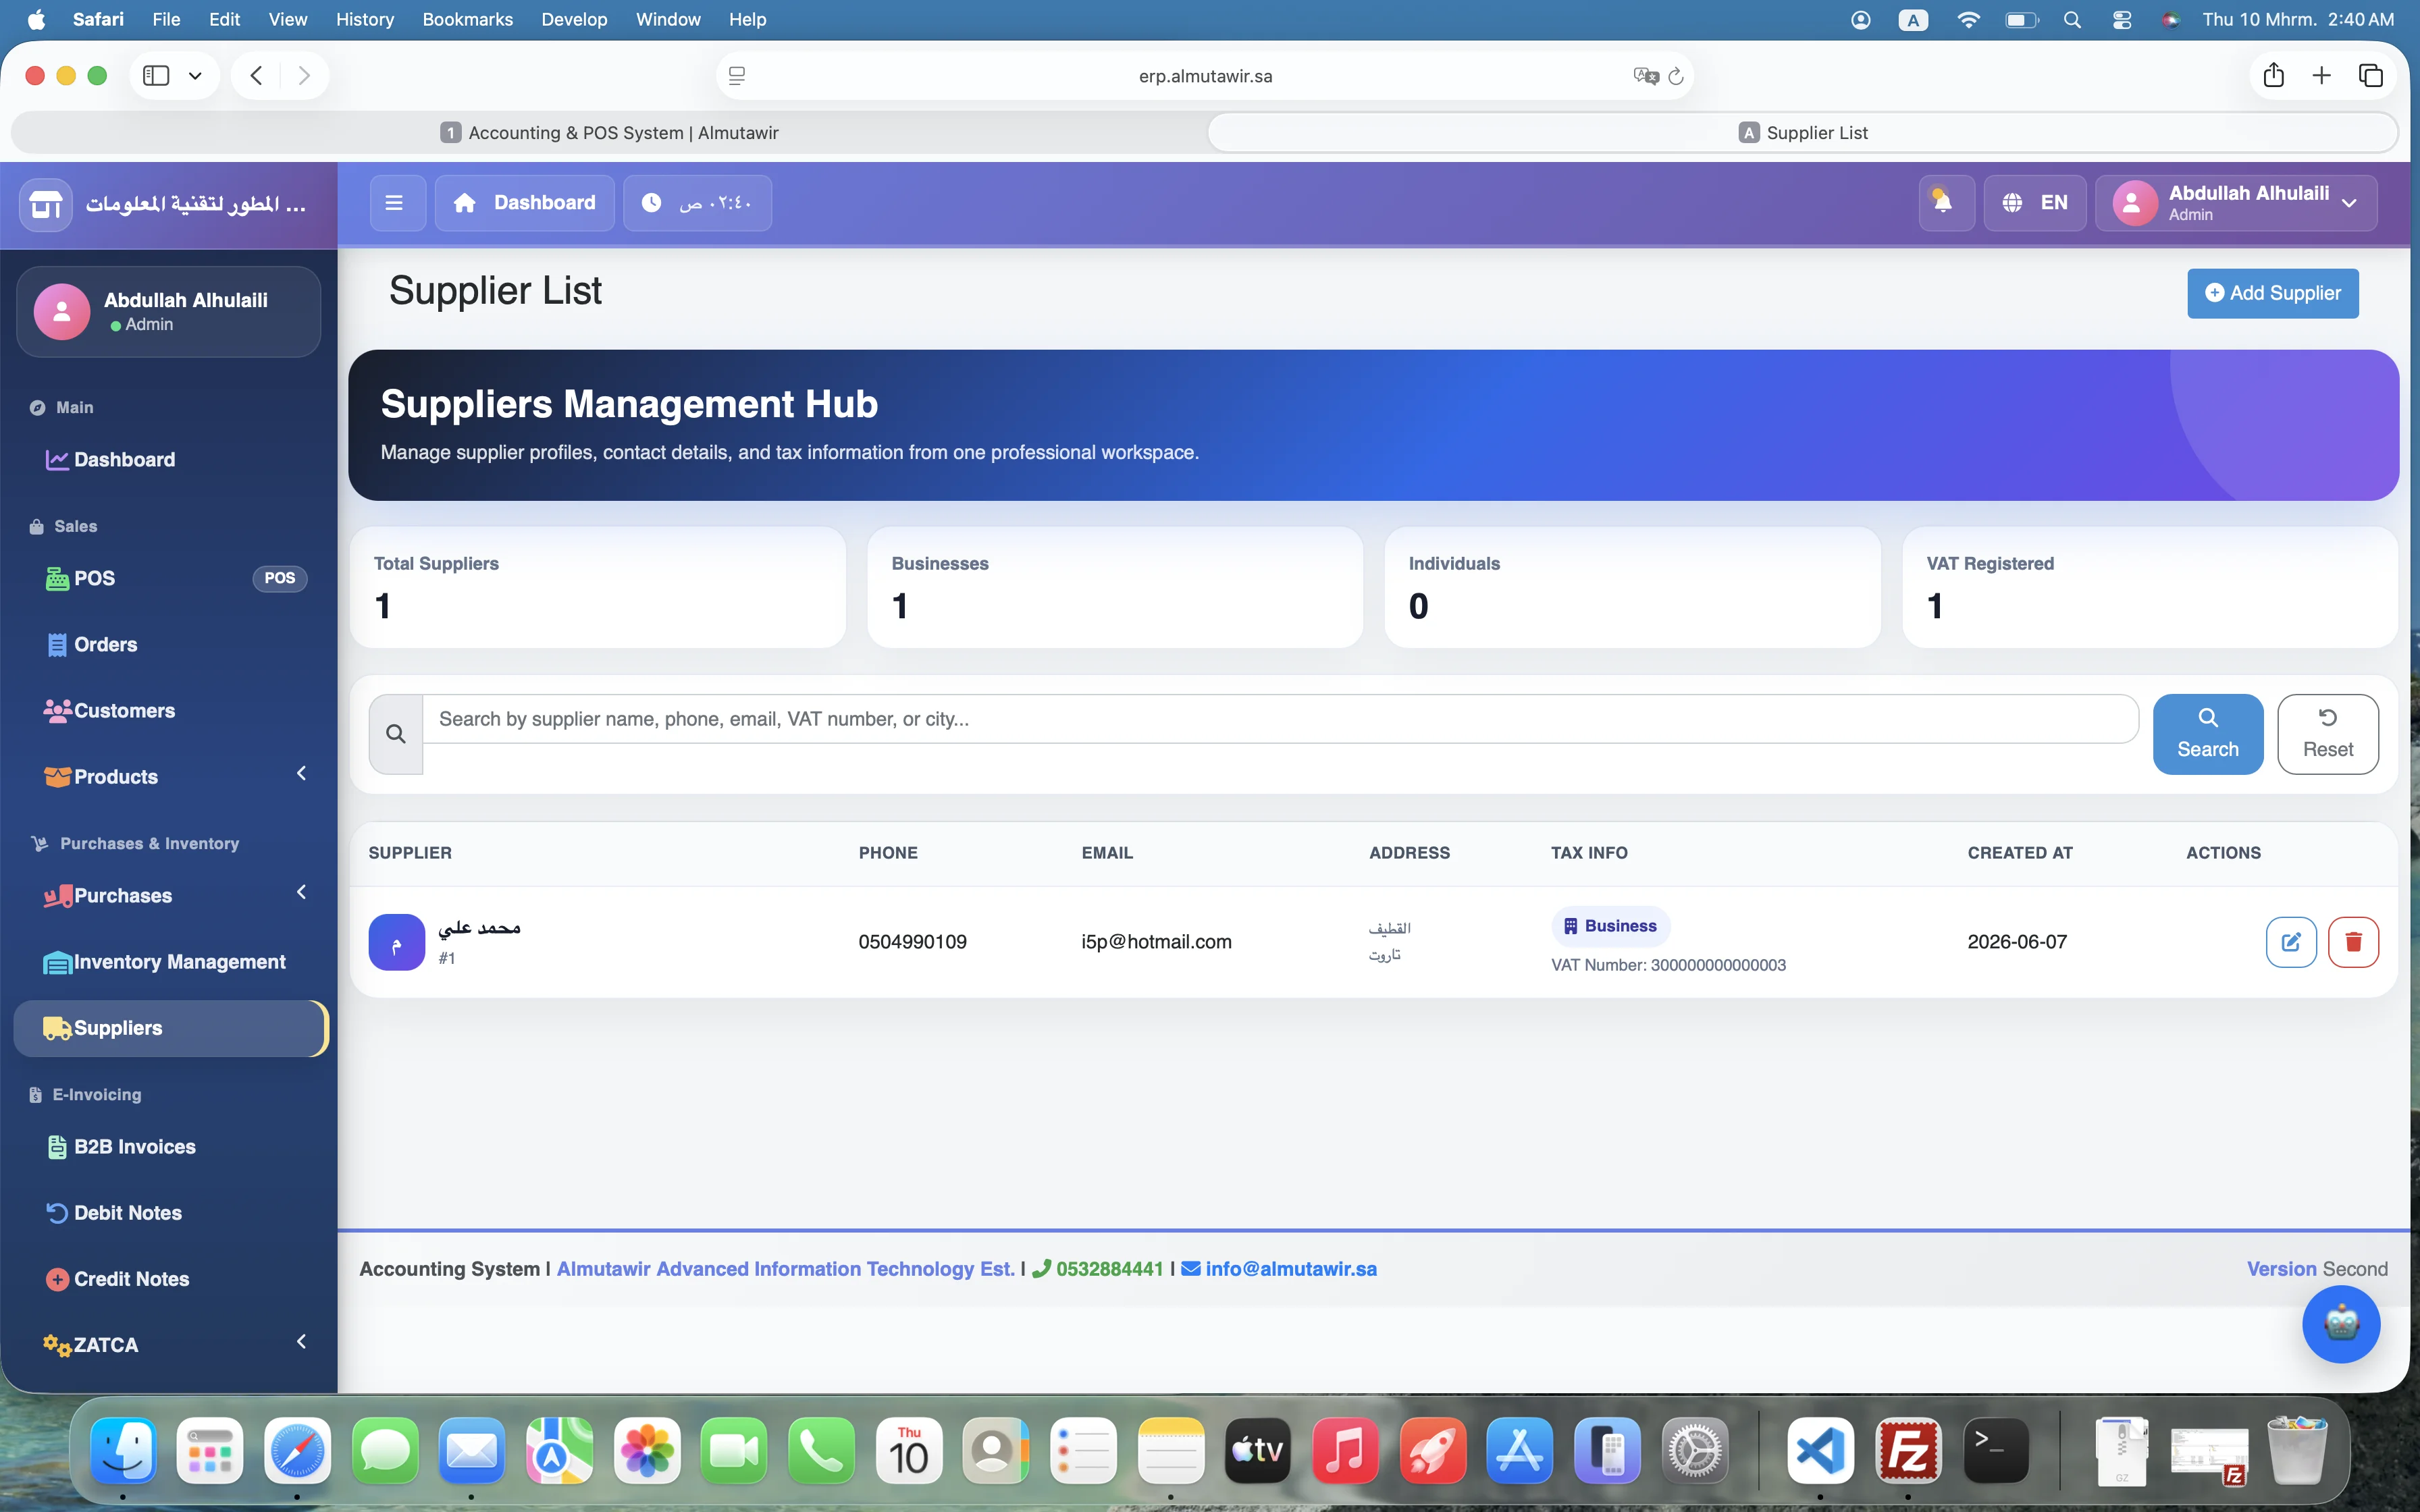Expand the ZATCA submenu in sidebar
Screen dimensions: 2420x1512
301,1341
